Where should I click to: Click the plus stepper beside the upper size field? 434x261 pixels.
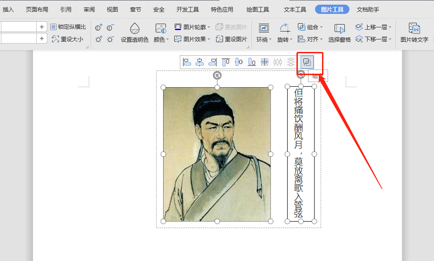coord(42,27)
